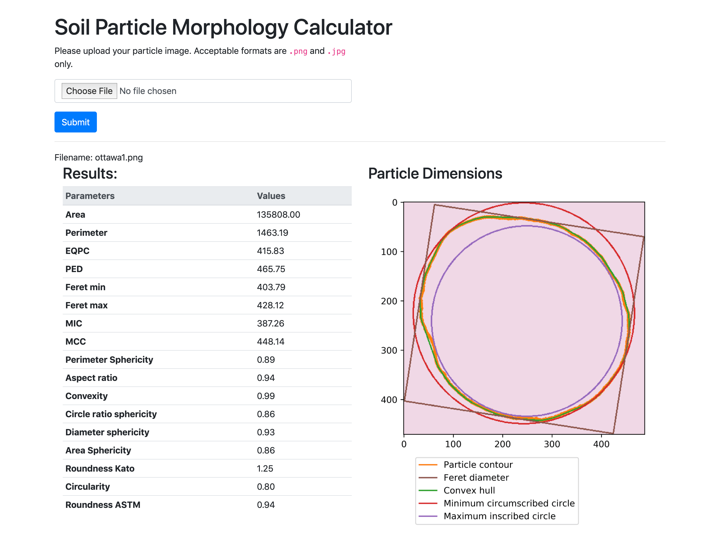
Task: Click the Feret diameter legend label
Action: pos(476,478)
